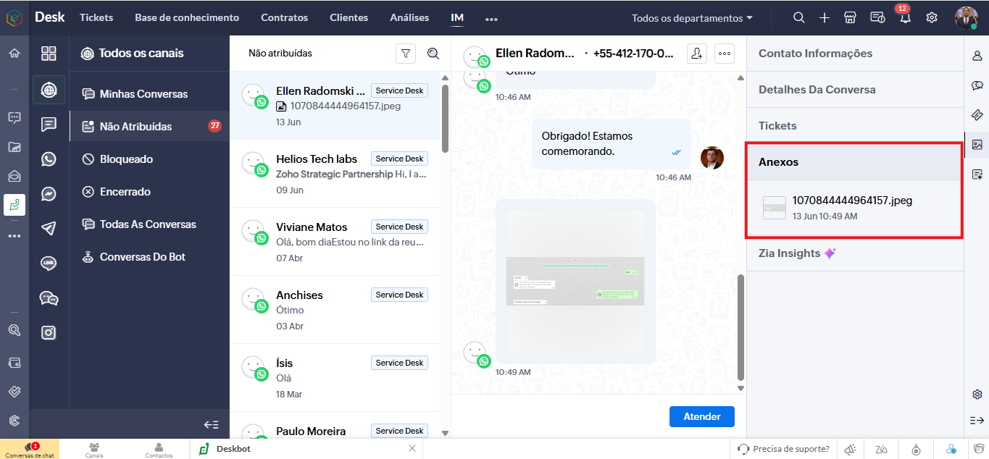Viewport: 989px width, 459px height.
Task: Click the Atender button
Action: point(701,416)
